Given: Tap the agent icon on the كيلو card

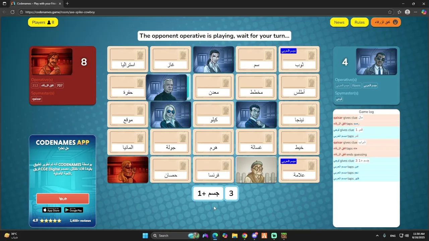Looking at the screenshot, I should point(226,110).
